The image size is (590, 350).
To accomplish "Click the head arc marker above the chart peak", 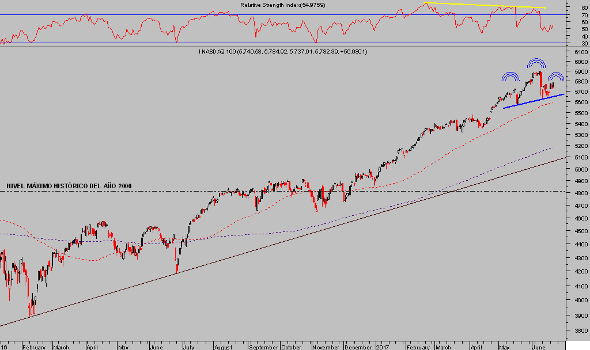I will [x=536, y=63].
